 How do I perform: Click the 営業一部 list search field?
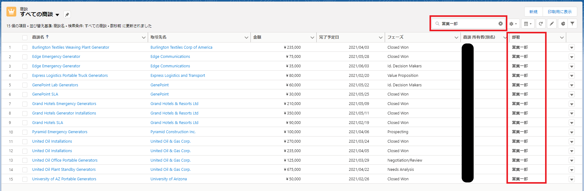tap(468, 24)
